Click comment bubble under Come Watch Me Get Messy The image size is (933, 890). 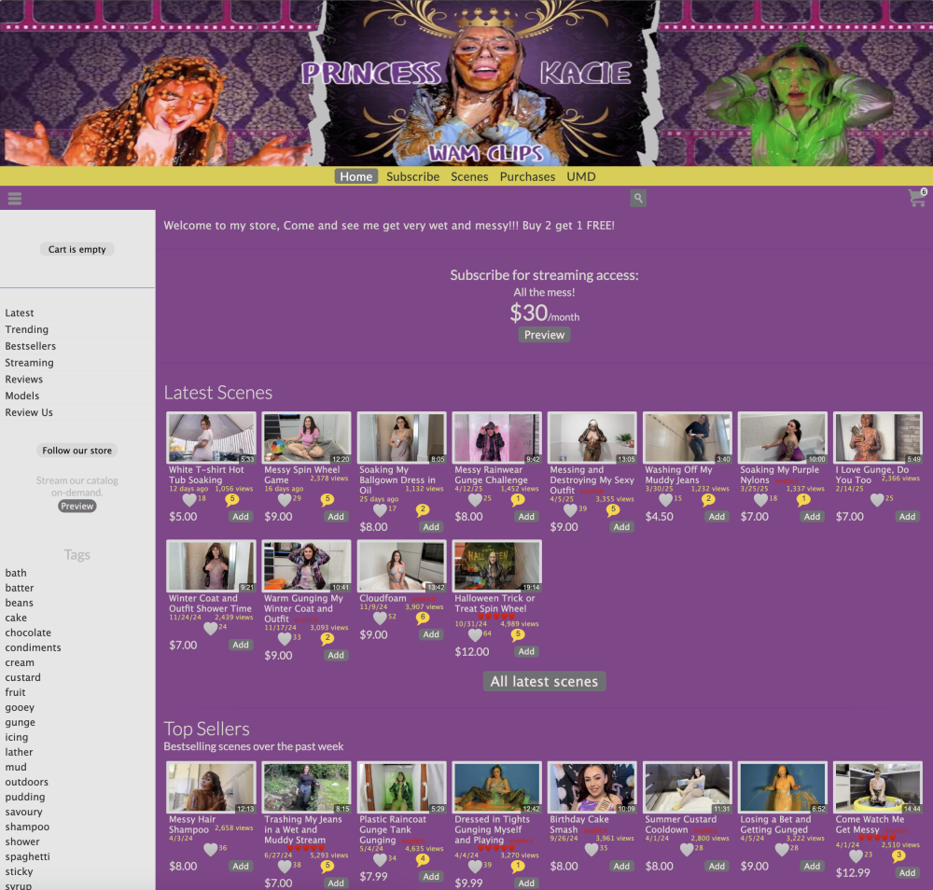coord(898,855)
